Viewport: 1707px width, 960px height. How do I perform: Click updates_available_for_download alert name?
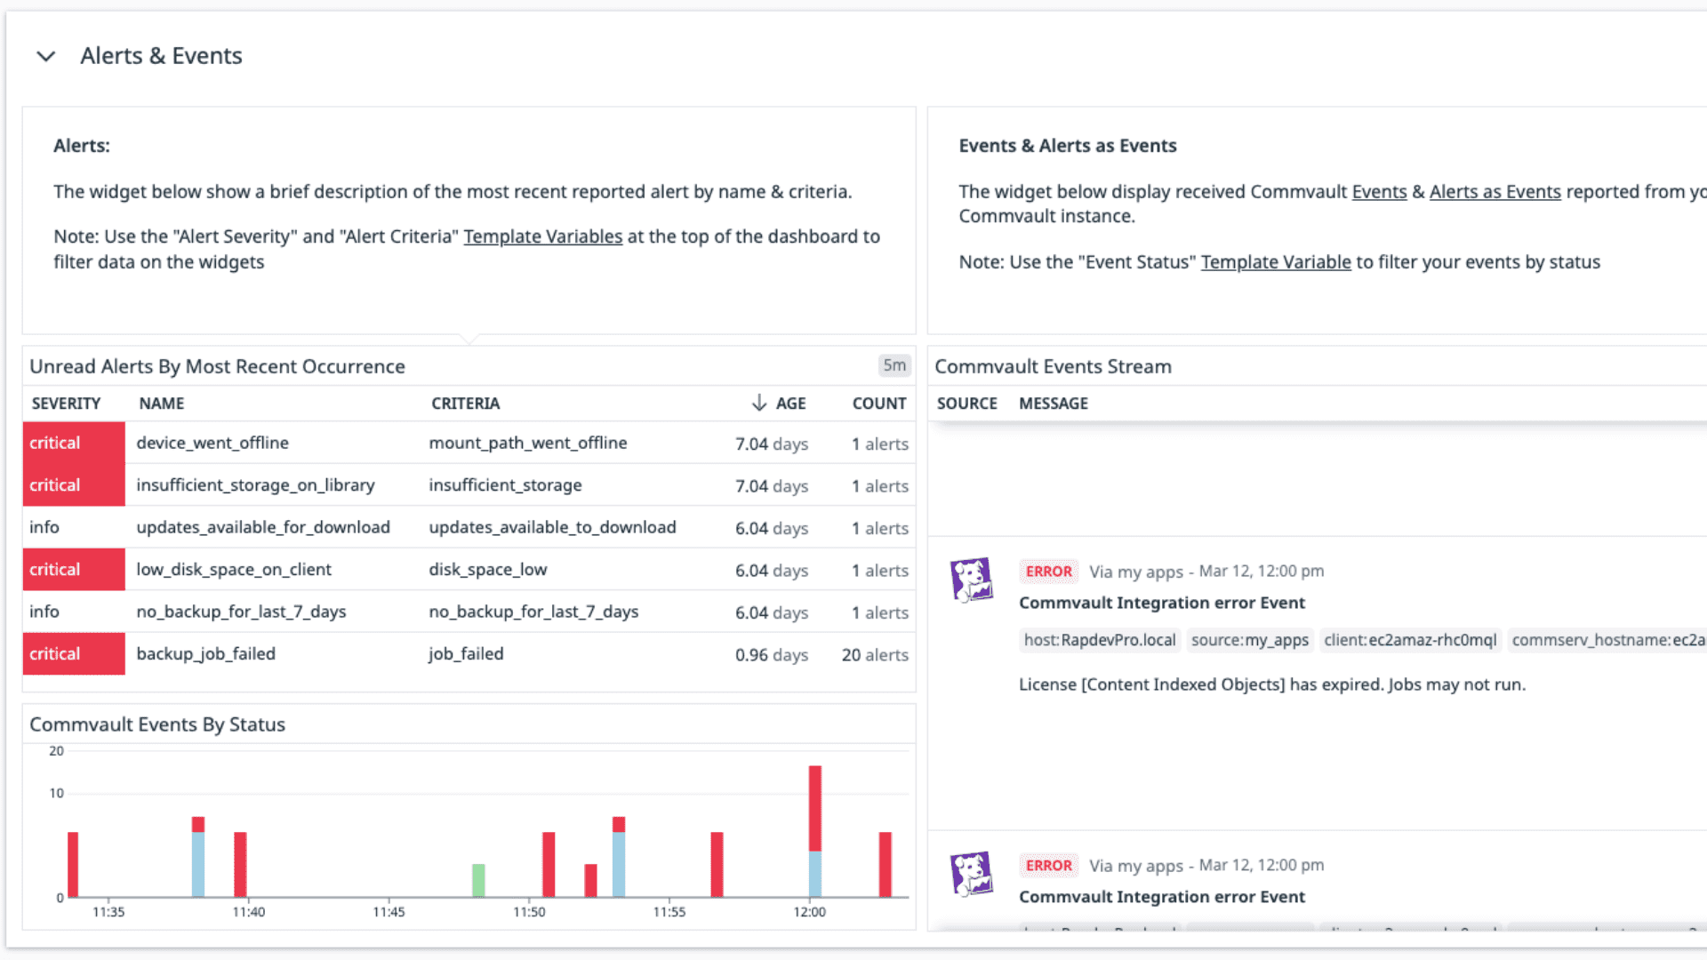coord(263,527)
